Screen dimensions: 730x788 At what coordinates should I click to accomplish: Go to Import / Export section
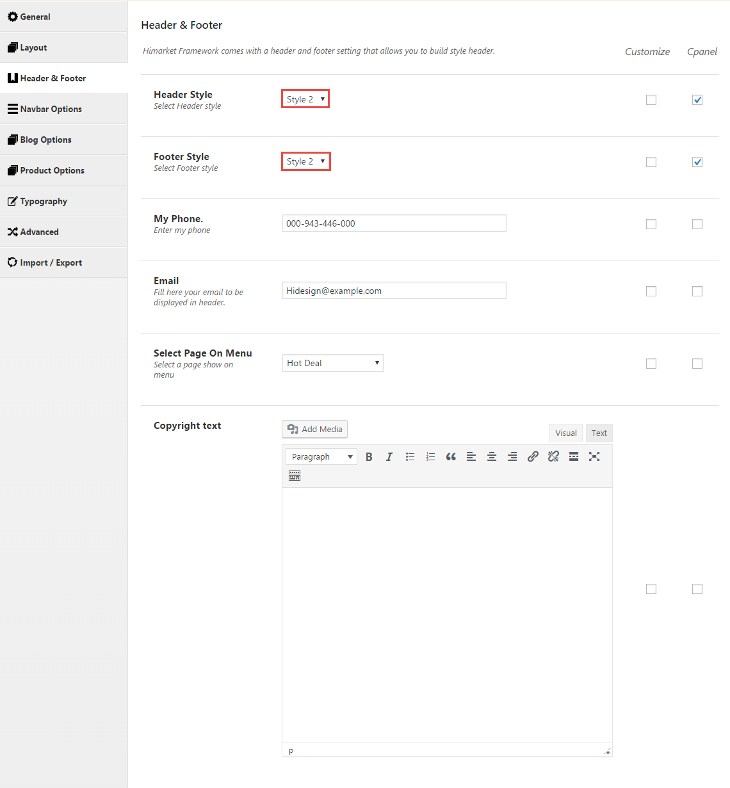pyautogui.click(x=51, y=262)
